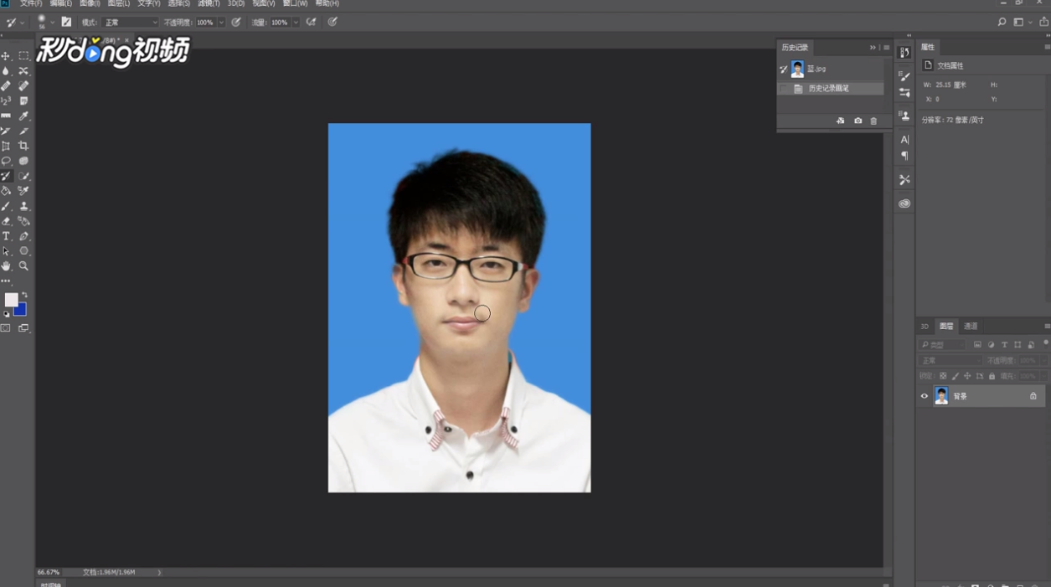Select the Zoom magnifier tool

(x=23, y=266)
